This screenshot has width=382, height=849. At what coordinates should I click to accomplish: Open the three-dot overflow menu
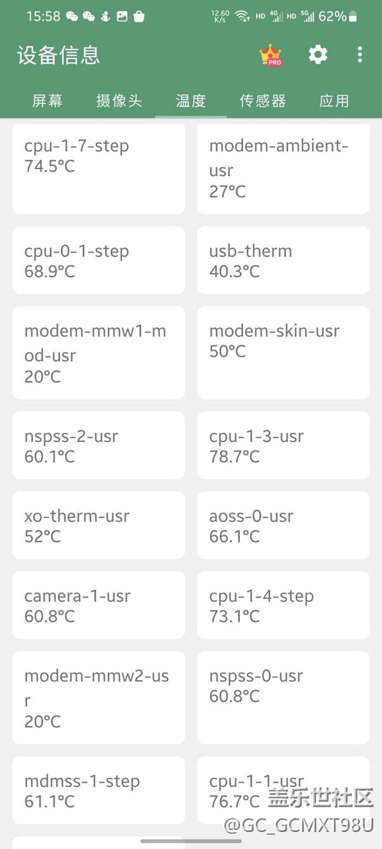click(x=360, y=55)
